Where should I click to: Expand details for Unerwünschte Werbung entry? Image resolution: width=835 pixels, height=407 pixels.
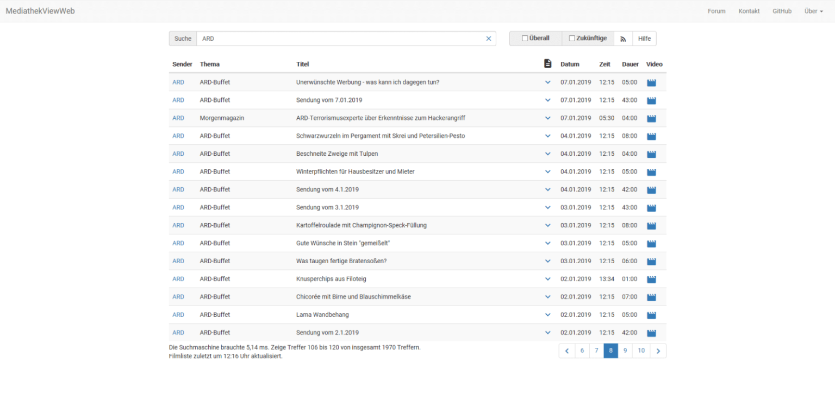[x=547, y=82]
